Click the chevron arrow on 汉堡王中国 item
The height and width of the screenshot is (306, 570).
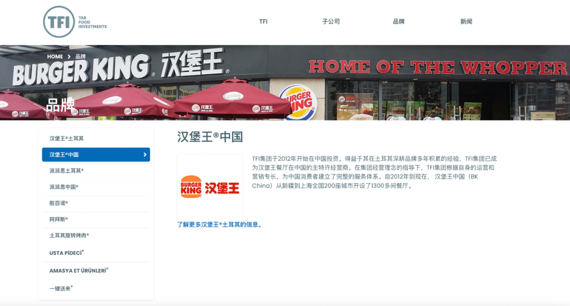[x=145, y=155]
